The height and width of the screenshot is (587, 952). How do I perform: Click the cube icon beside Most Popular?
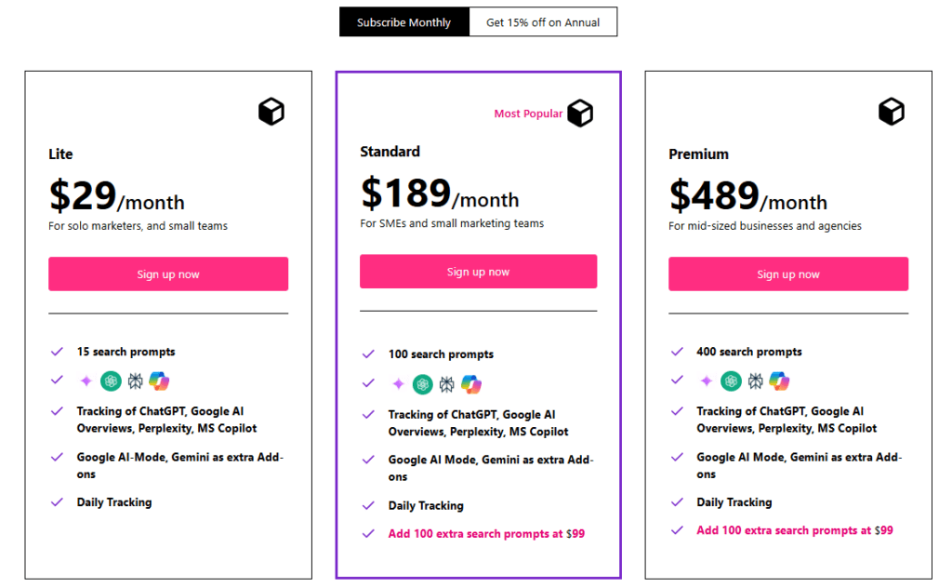pos(580,113)
